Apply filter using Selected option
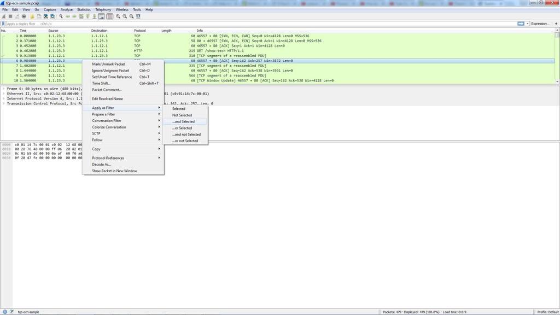560x315 pixels. click(185, 109)
